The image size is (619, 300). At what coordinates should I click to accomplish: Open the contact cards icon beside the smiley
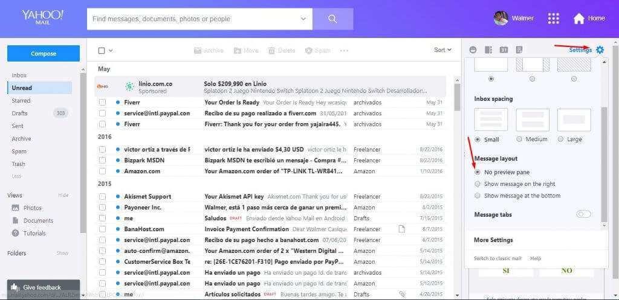[488, 49]
